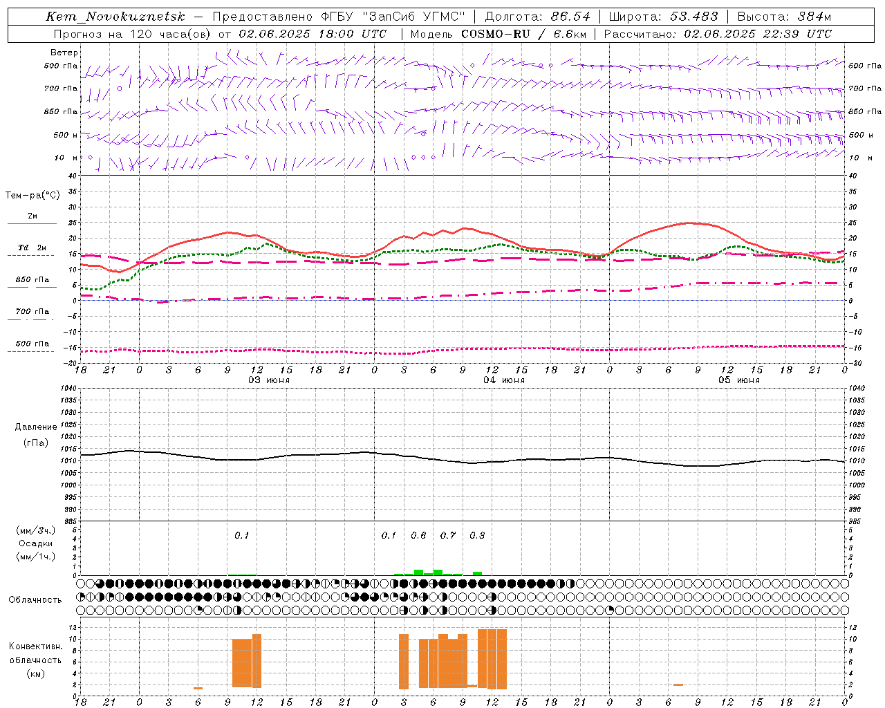Click the 'Облачность' cloud cover label
885x708 pixels.
tap(35, 600)
